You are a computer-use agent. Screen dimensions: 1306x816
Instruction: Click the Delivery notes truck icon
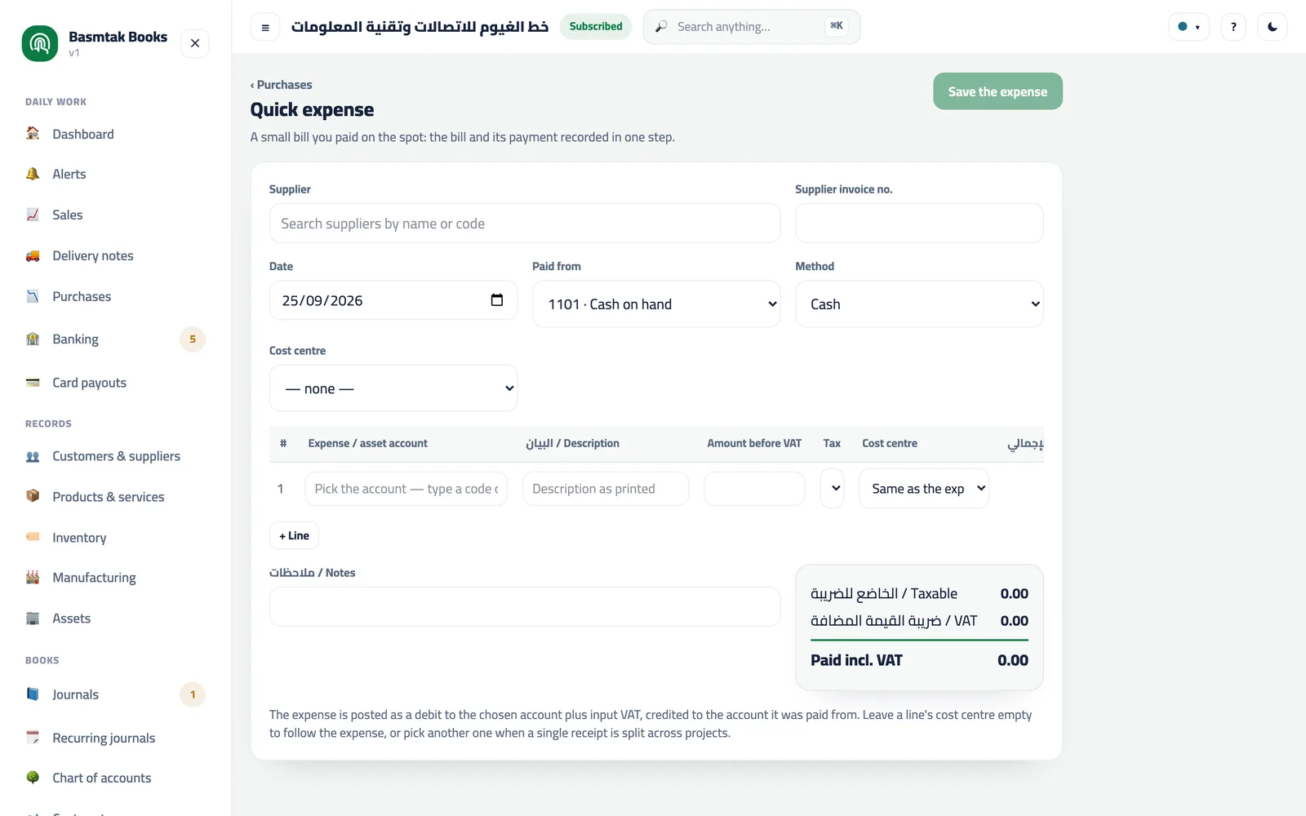33,255
